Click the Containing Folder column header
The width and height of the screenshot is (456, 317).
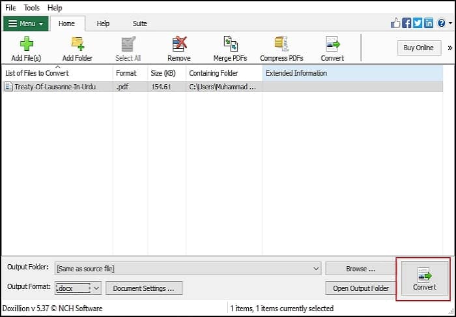224,73
